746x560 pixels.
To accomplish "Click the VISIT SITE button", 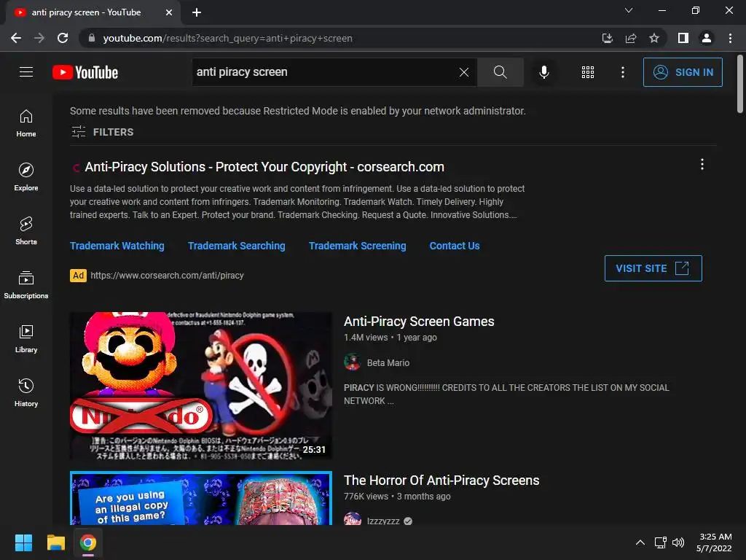I will point(653,268).
